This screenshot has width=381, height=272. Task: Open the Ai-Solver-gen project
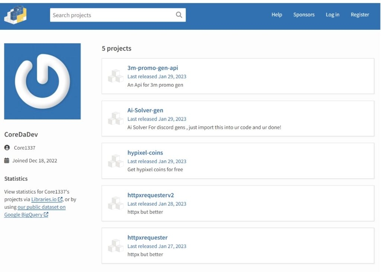(x=145, y=111)
